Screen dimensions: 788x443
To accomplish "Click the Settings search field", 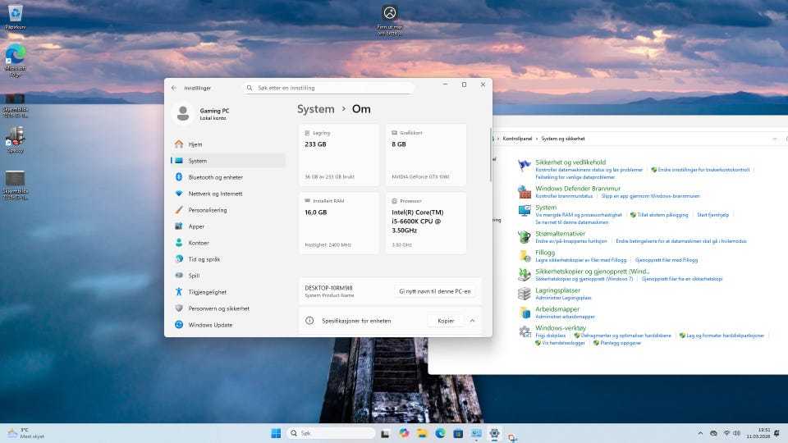I will pyautogui.click(x=328, y=88).
